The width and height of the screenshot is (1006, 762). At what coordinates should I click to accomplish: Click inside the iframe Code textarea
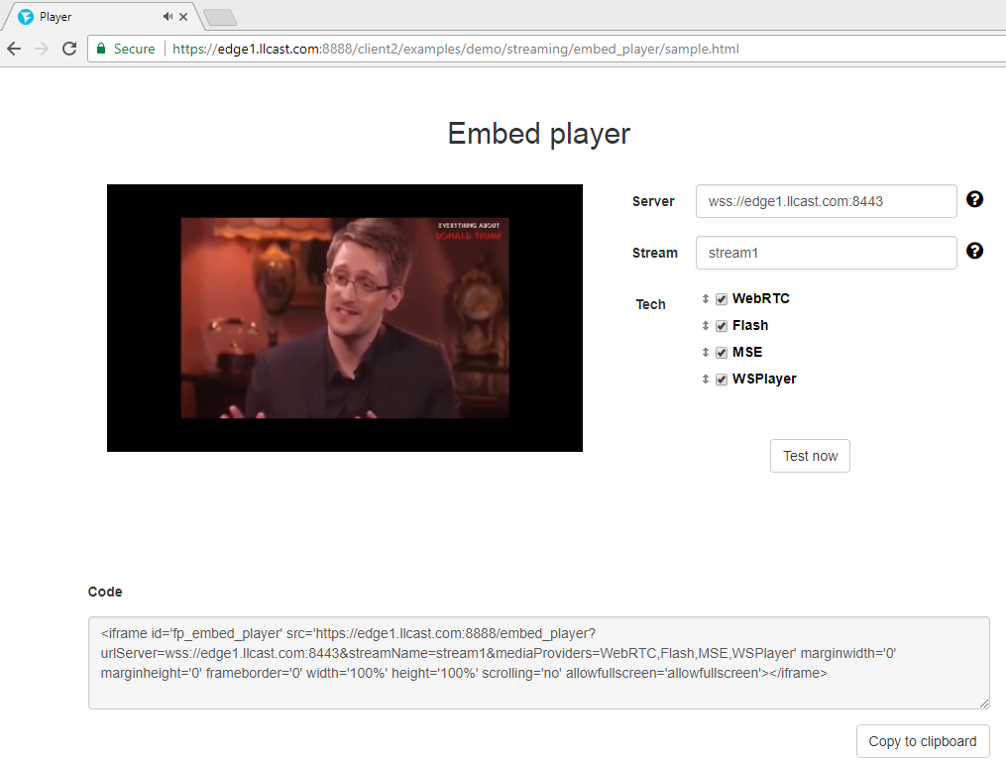(x=539, y=663)
